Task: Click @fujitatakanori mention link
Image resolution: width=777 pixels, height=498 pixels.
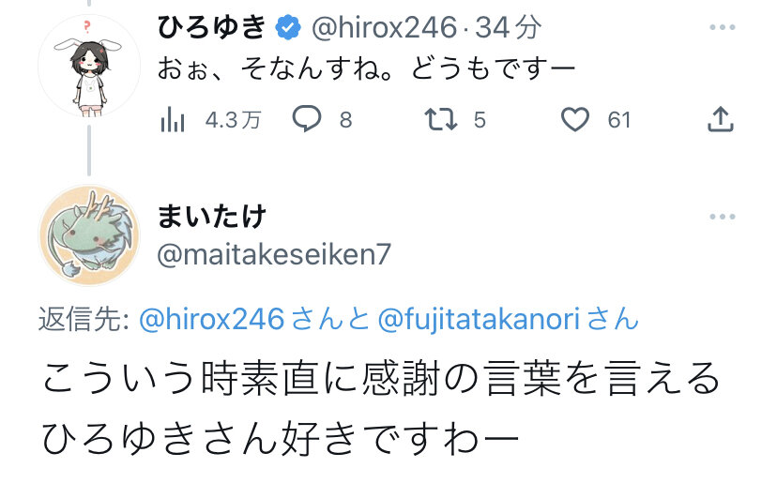Action: [479, 319]
